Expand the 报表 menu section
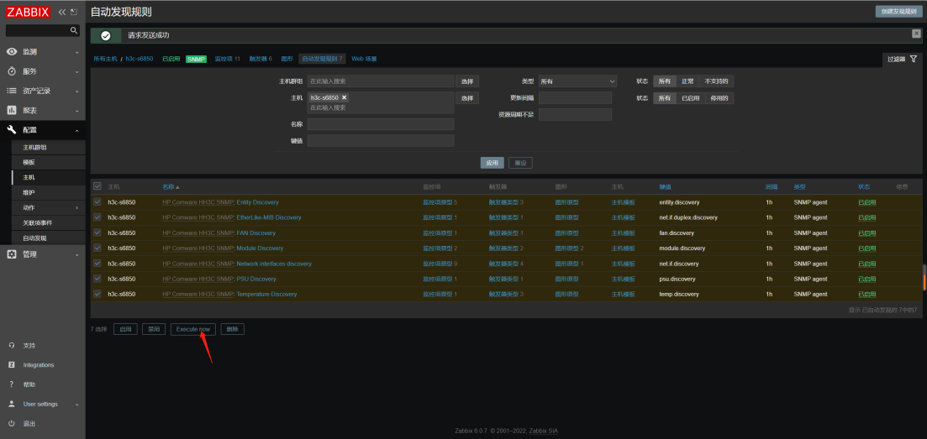Image resolution: width=927 pixels, height=439 pixels. point(76,111)
